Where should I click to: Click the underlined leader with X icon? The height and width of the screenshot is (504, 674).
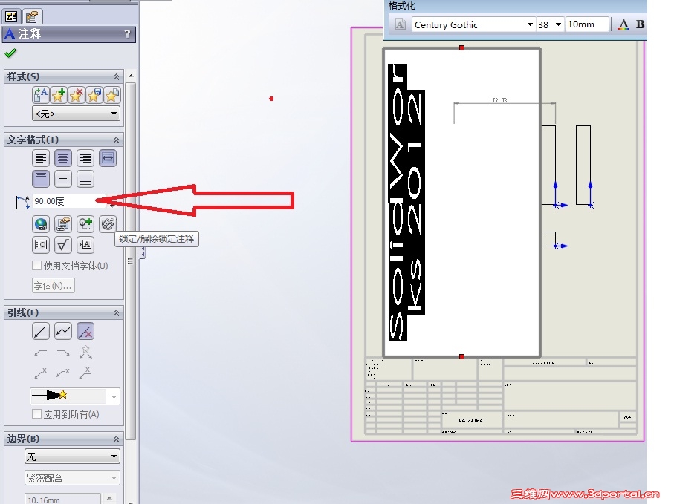[85, 373]
